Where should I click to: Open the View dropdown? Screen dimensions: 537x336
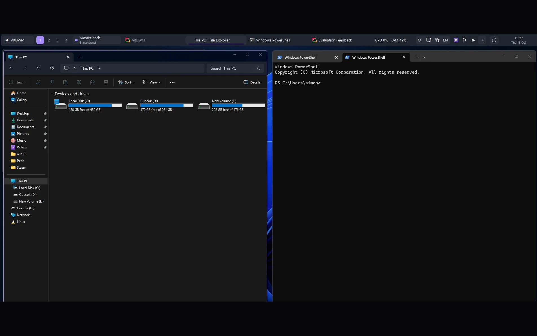tap(152, 82)
